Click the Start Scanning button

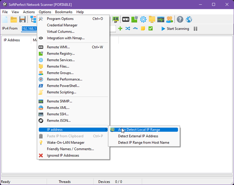pos(175,29)
